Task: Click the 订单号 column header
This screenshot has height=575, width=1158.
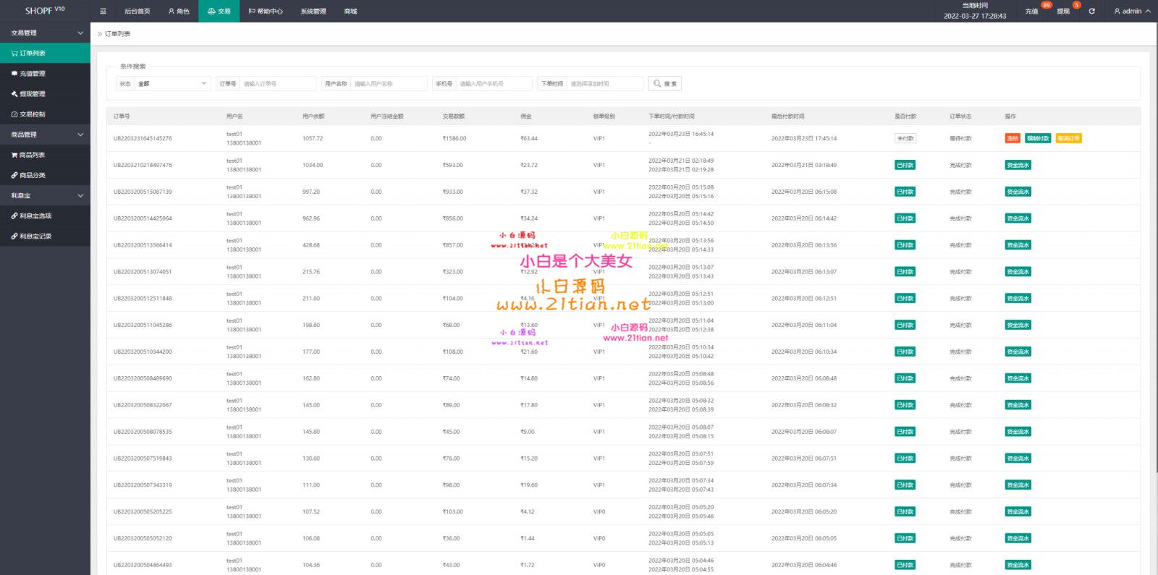Action: (122, 116)
